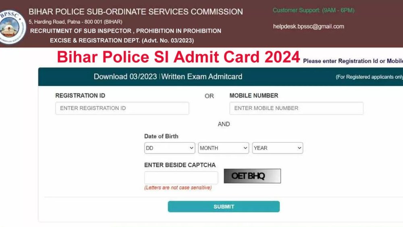The image size is (403, 227).
Task: Click the MONTH dropdown chevron arrow
Action: [245, 148]
